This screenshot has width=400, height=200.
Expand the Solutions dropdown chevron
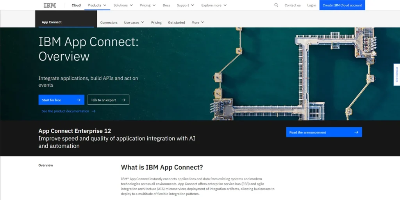tap(131, 5)
